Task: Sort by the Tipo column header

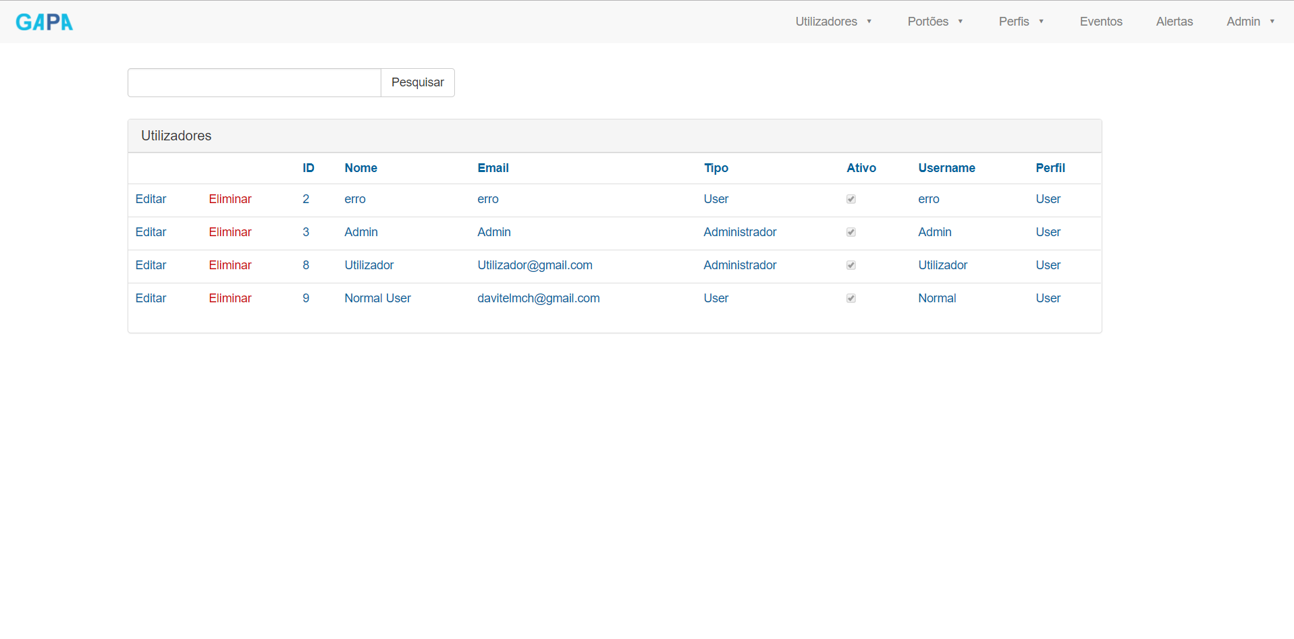Action: [x=716, y=168]
